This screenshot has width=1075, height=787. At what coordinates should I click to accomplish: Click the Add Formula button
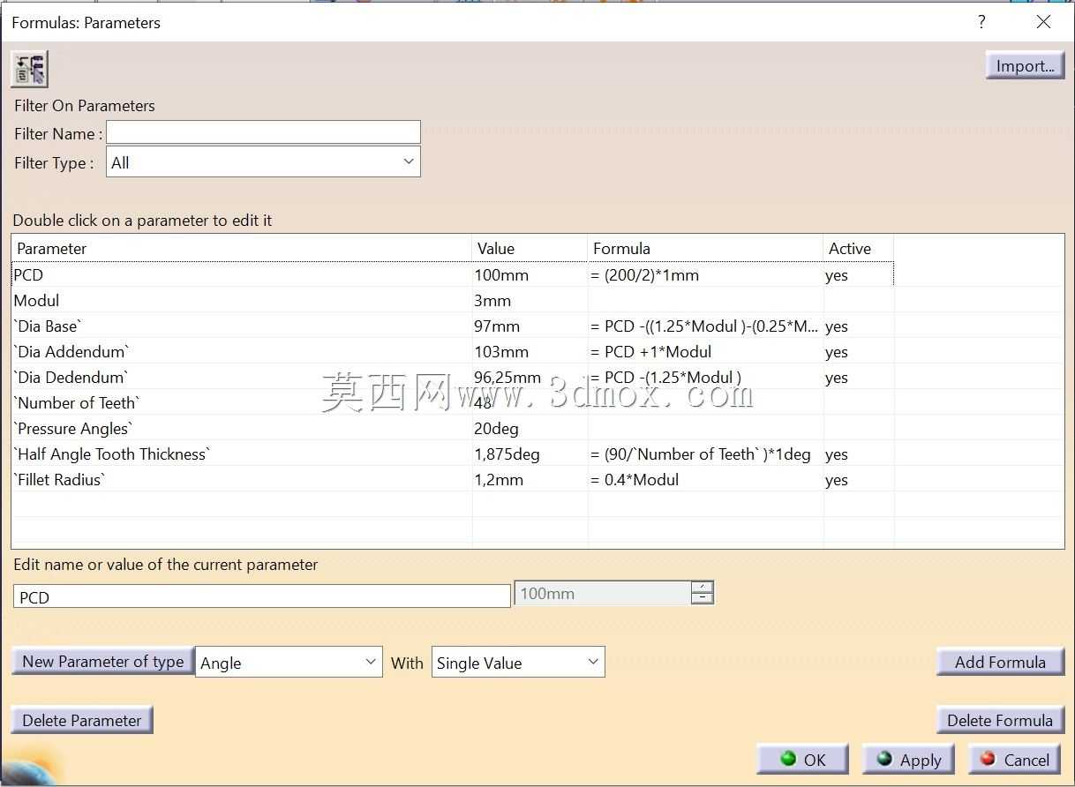[x=1000, y=662]
